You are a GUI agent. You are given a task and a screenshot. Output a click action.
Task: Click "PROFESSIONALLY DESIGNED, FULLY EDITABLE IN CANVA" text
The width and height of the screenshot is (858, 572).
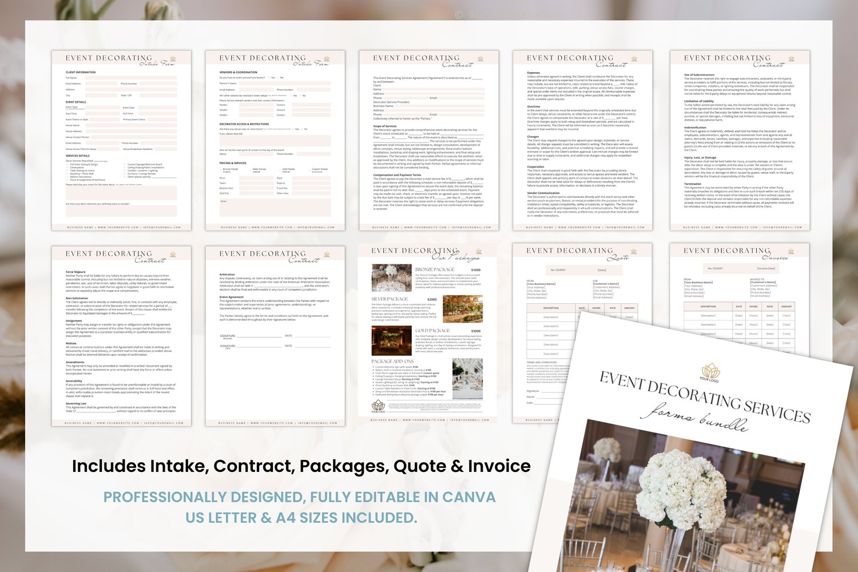point(300,496)
